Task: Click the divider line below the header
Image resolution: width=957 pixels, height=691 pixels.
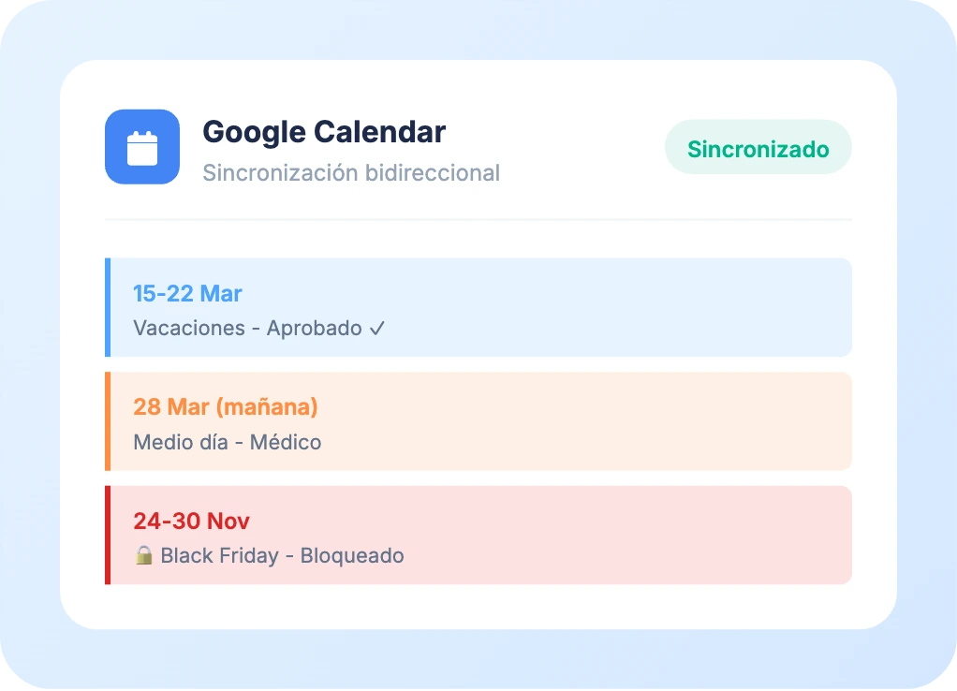Action: tap(478, 220)
